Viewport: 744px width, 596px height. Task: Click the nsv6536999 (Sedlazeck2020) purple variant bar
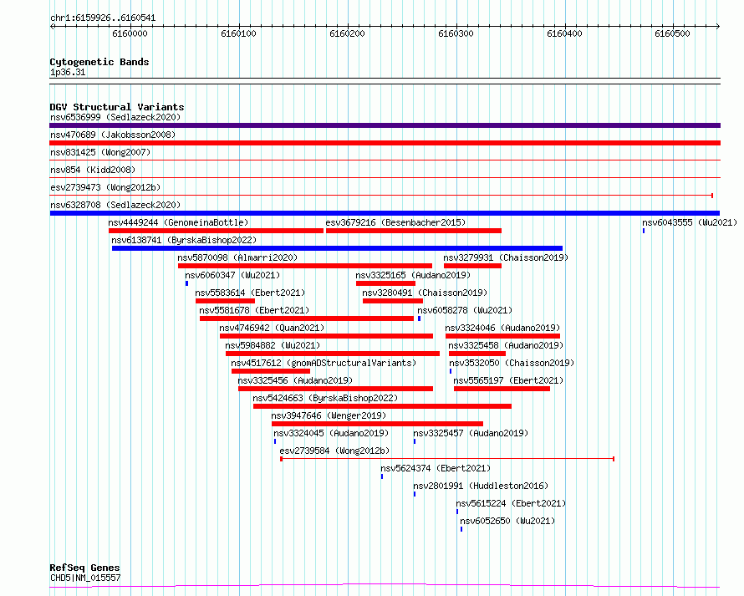coord(385,125)
